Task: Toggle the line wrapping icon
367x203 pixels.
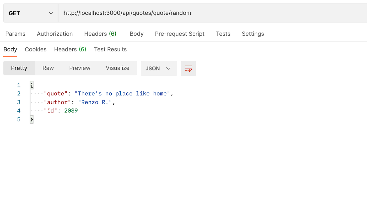Action: [x=188, y=68]
